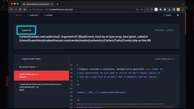Click the share page icon in address bar
This screenshot has height=109, width=194.
click(x=137, y=9)
